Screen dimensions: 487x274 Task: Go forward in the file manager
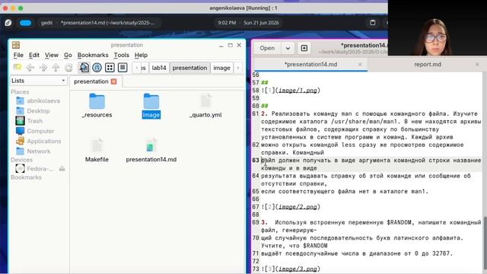[x=43, y=68]
